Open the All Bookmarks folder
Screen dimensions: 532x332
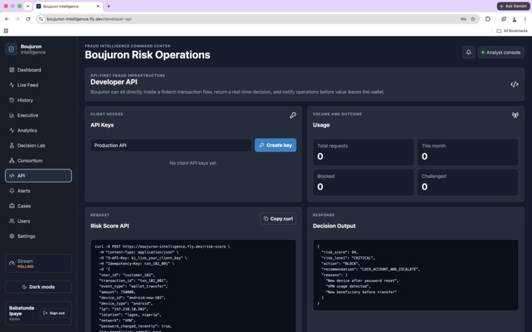512,31
